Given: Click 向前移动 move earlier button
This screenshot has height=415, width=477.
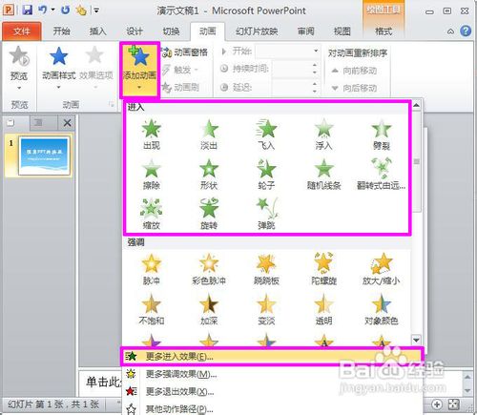Looking at the screenshot, I should pyautogui.click(x=354, y=71).
